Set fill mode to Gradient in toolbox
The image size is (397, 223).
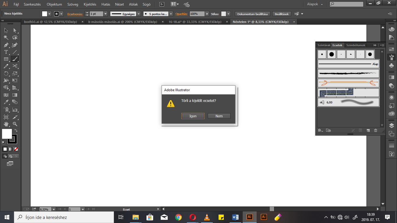(10, 149)
